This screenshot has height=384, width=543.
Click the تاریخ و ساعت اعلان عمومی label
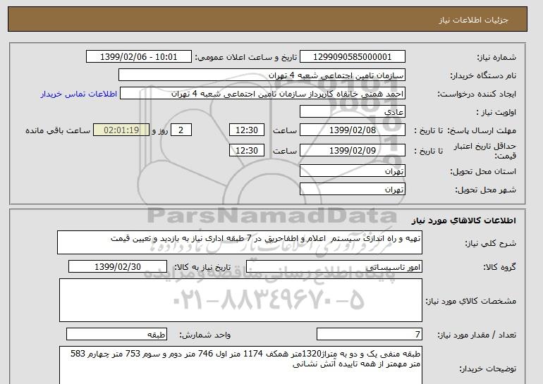[246, 57]
